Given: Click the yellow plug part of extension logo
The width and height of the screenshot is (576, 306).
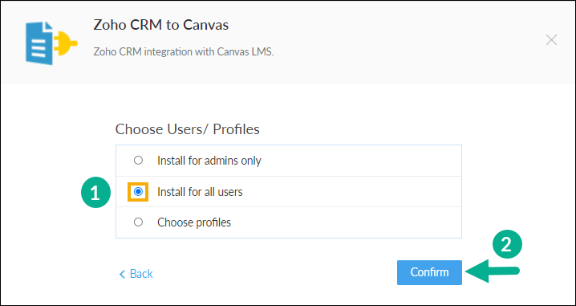Looking at the screenshot, I should (66, 43).
